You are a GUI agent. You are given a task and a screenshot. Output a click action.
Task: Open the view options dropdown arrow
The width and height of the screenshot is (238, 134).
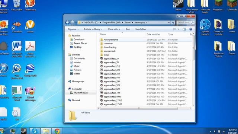[178, 29]
